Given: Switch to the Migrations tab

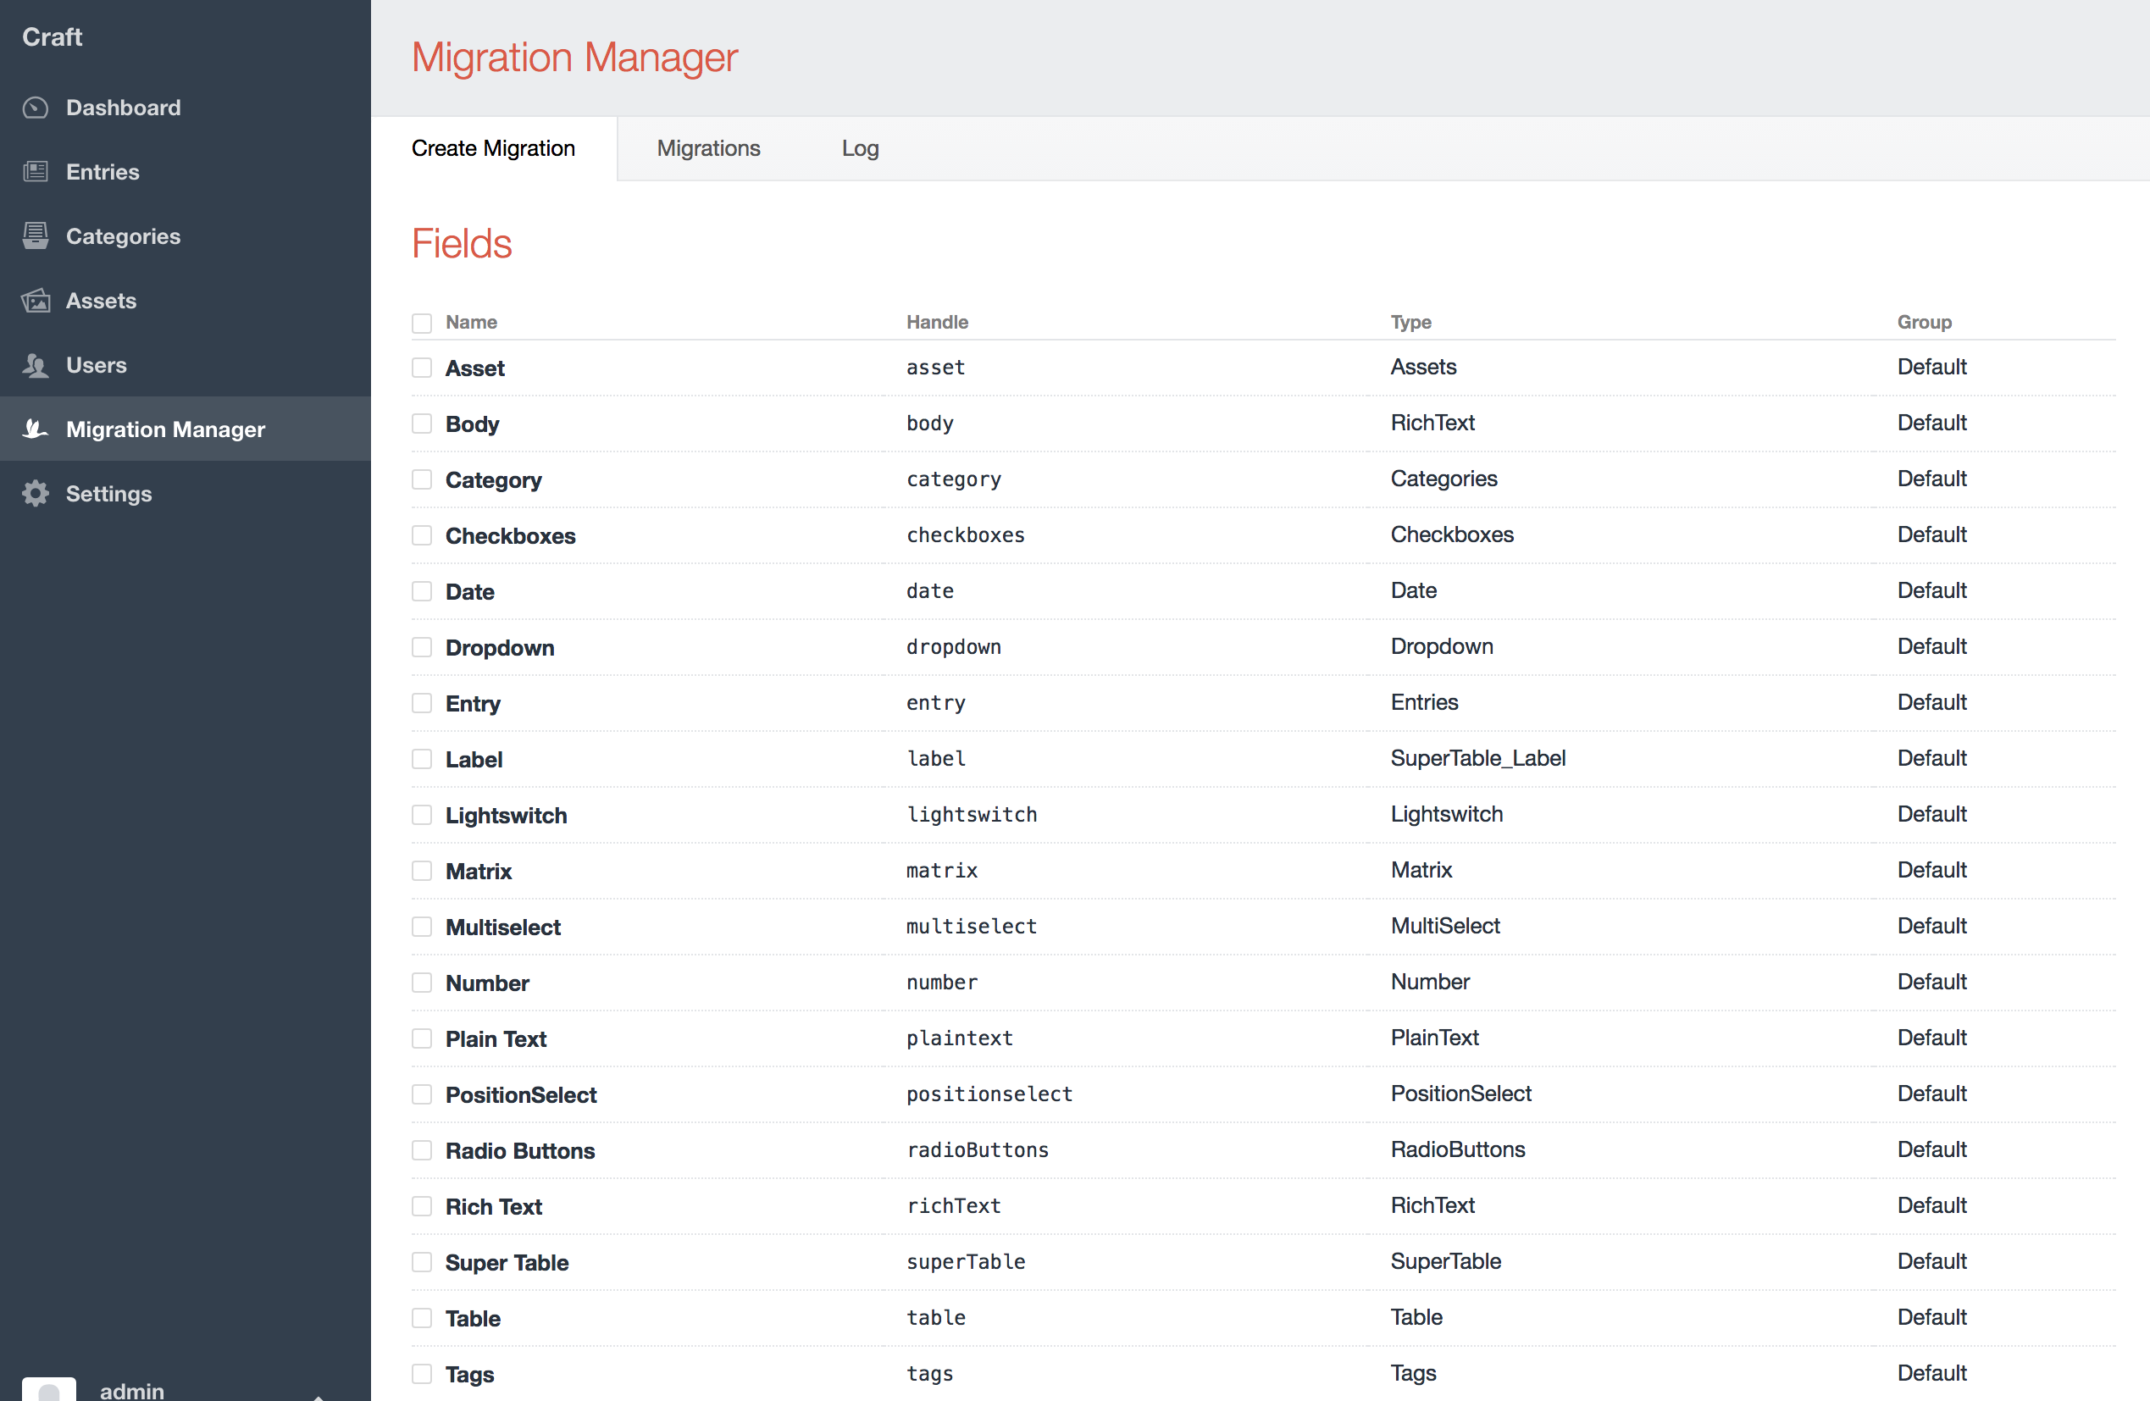Looking at the screenshot, I should click(x=708, y=148).
